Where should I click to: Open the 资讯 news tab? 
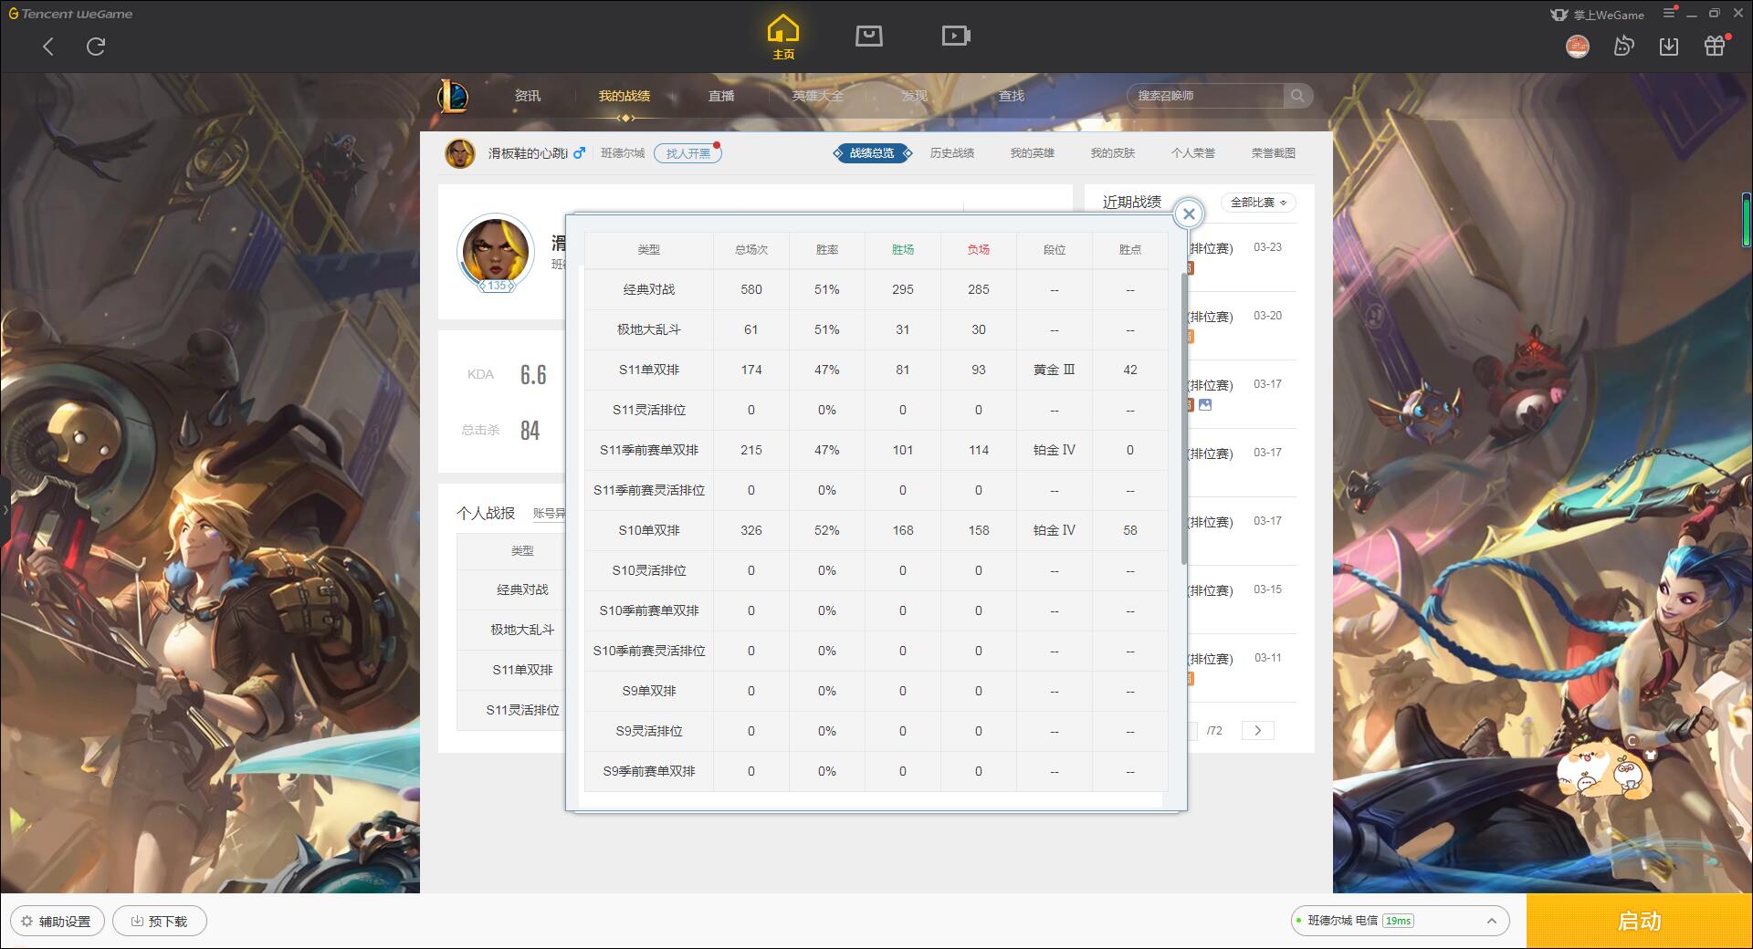pyautogui.click(x=528, y=96)
